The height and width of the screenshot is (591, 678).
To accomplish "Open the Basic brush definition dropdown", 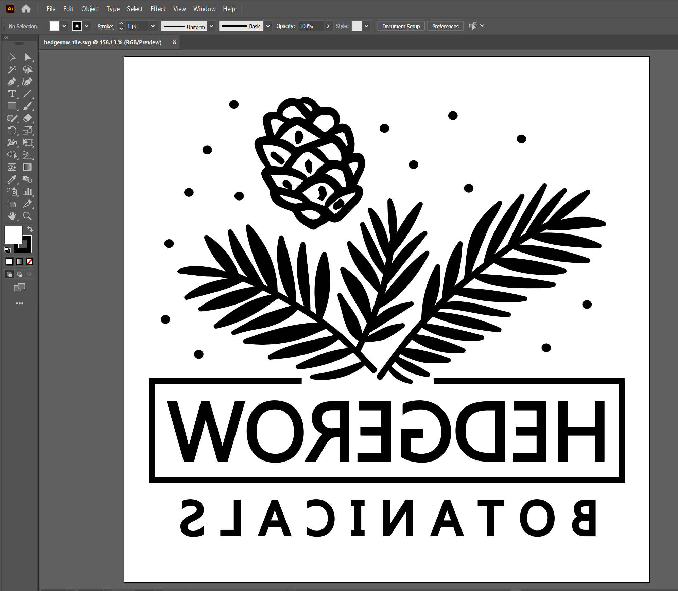I will point(268,26).
